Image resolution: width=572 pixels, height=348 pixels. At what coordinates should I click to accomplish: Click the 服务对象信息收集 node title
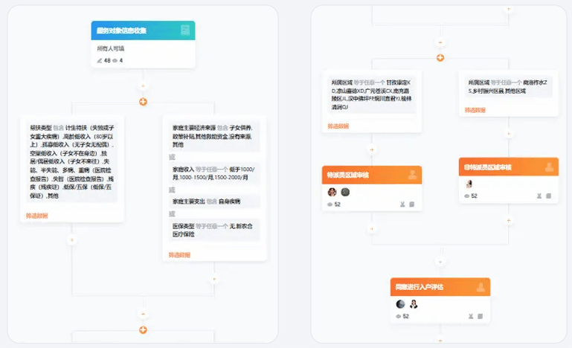(x=122, y=30)
